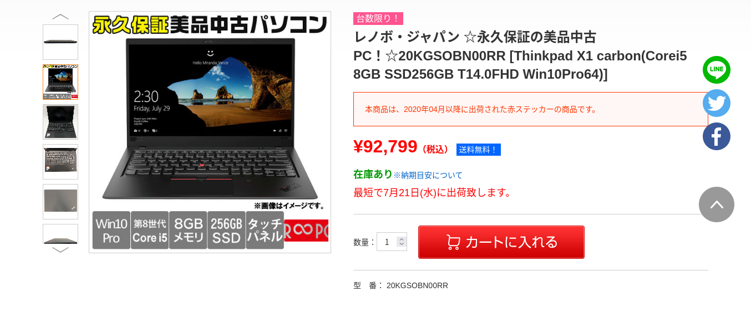
Task: Show previous thumbnails with the up chevron
Action: coord(60,17)
